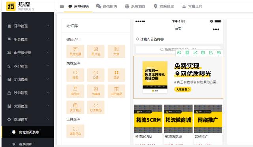Add the 图片组 image group component

pyautogui.click(x=96, y=51)
